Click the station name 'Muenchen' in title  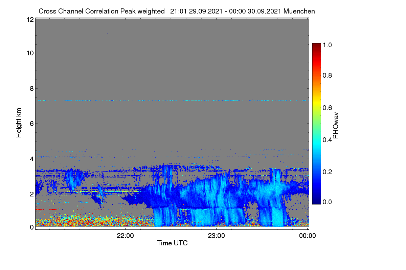299,11
